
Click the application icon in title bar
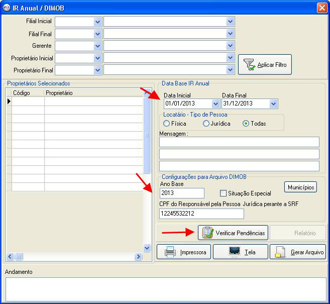tap(7, 8)
